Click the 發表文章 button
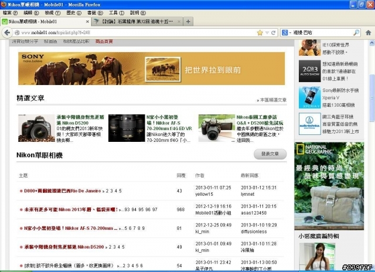Screen dimensions: 375x272 (x=270, y=154)
